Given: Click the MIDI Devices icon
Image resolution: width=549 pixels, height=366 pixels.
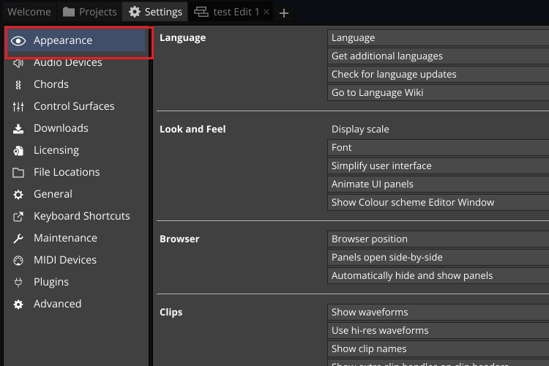Looking at the screenshot, I should coord(18,261).
